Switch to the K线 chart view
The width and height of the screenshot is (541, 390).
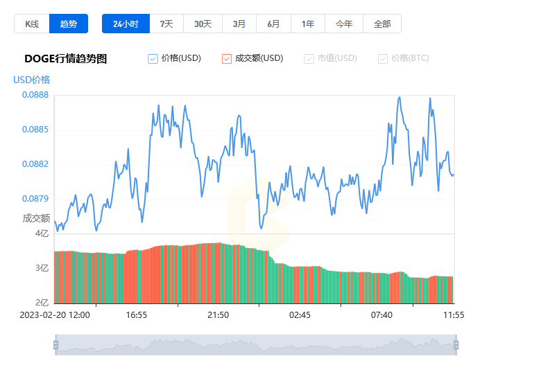(32, 24)
